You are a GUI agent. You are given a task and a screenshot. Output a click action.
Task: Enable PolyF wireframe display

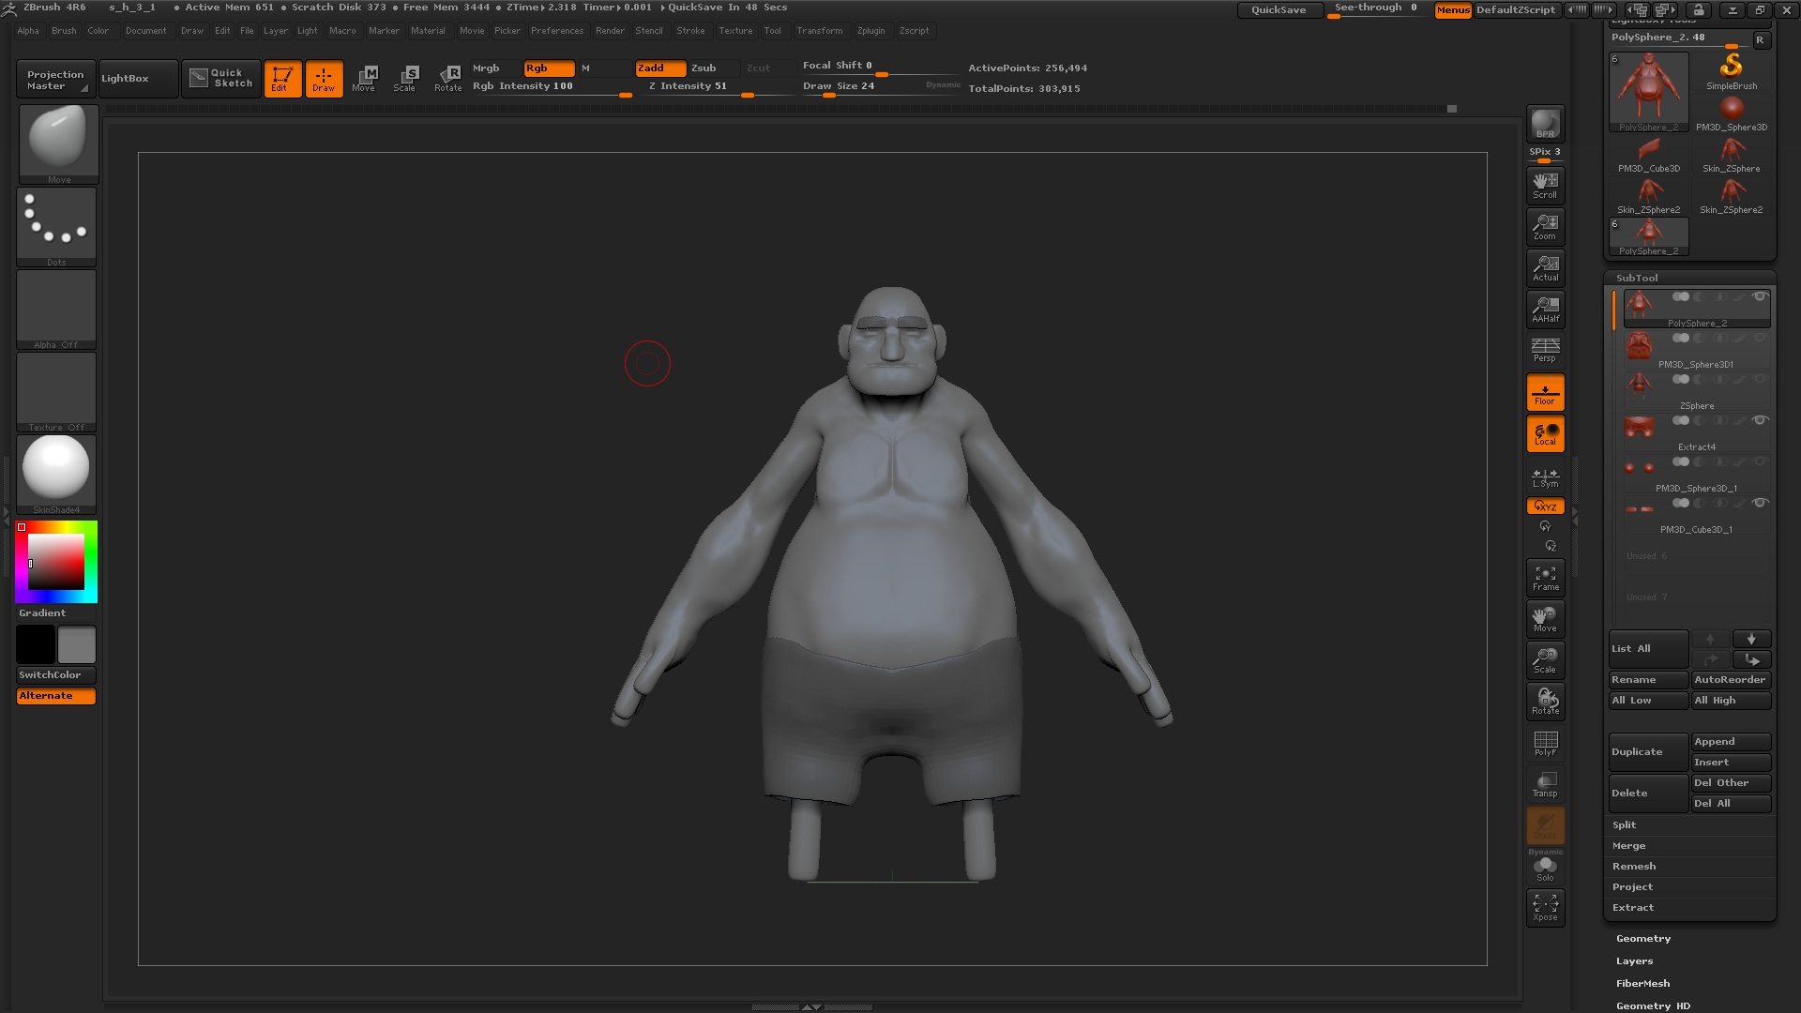coord(1545,742)
